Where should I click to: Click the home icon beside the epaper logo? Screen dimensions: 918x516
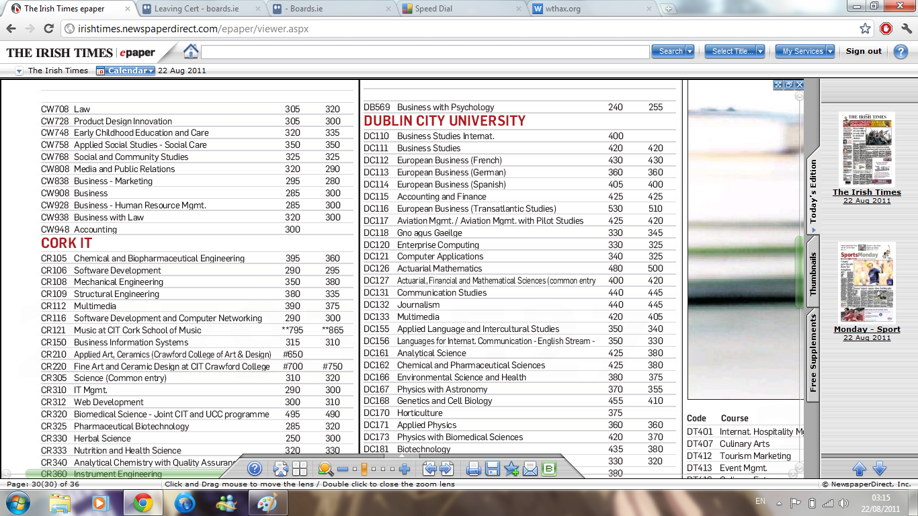coord(191,51)
